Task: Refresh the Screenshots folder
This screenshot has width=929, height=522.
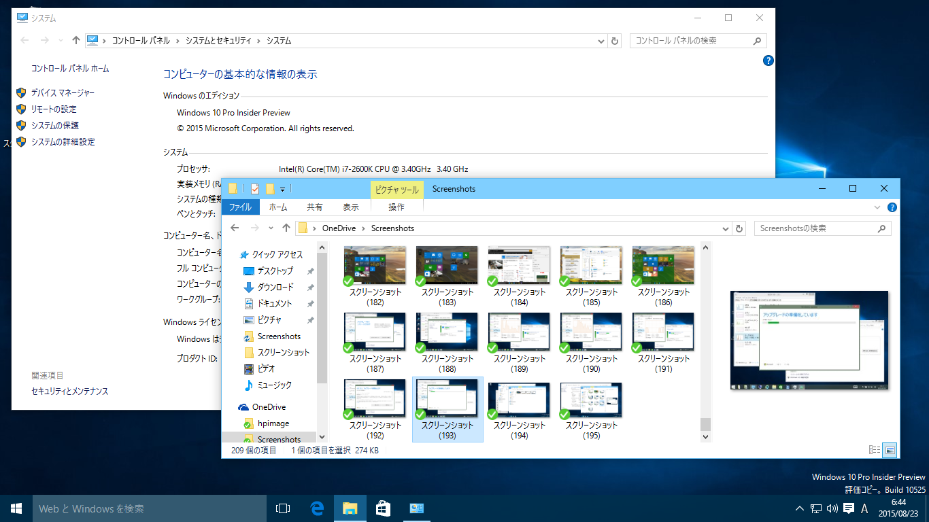Action: [740, 228]
